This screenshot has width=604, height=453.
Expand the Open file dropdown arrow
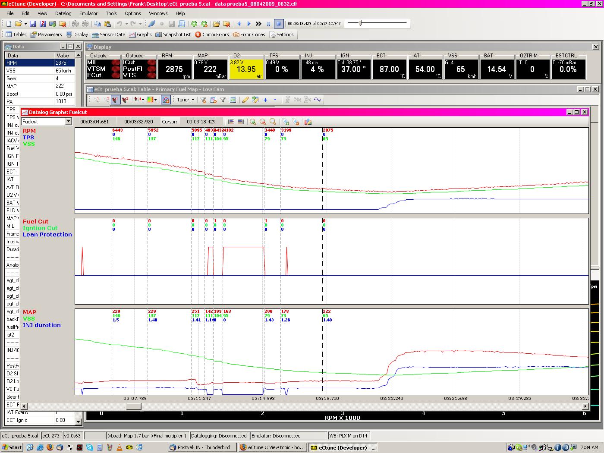[25, 24]
